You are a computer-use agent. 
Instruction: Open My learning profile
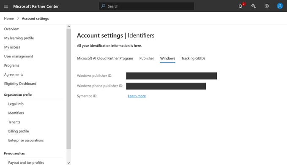click(19, 38)
